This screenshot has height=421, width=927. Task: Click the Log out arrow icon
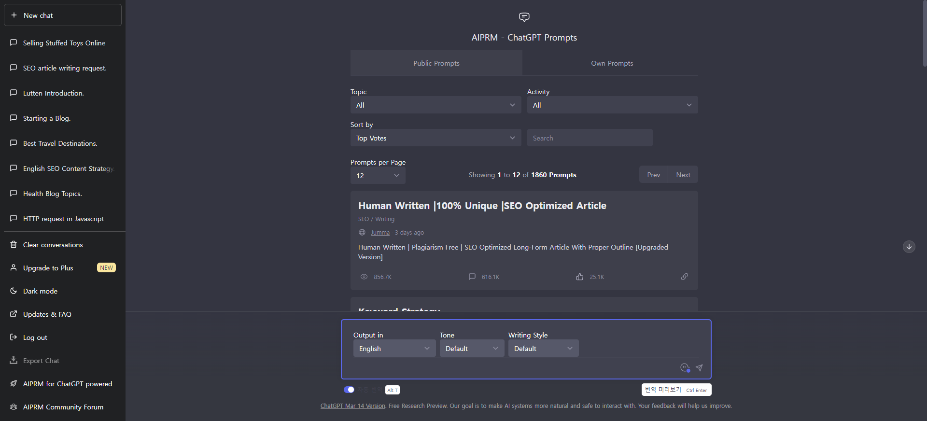(x=14, y=337)
